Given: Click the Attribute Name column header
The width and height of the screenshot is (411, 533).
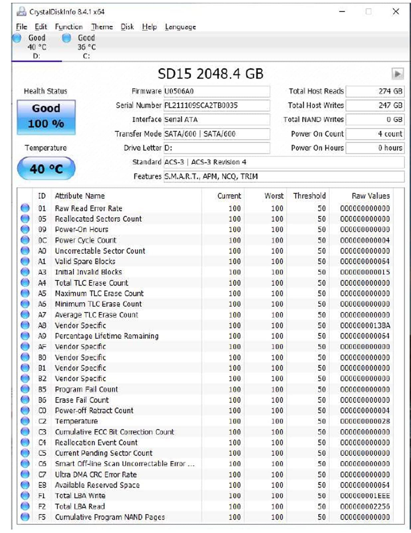Looking at the screenshot, I should tap(80, 196).
